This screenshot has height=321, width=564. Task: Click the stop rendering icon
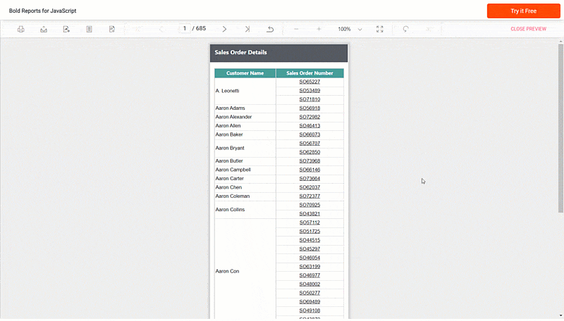tap(429, 29)
